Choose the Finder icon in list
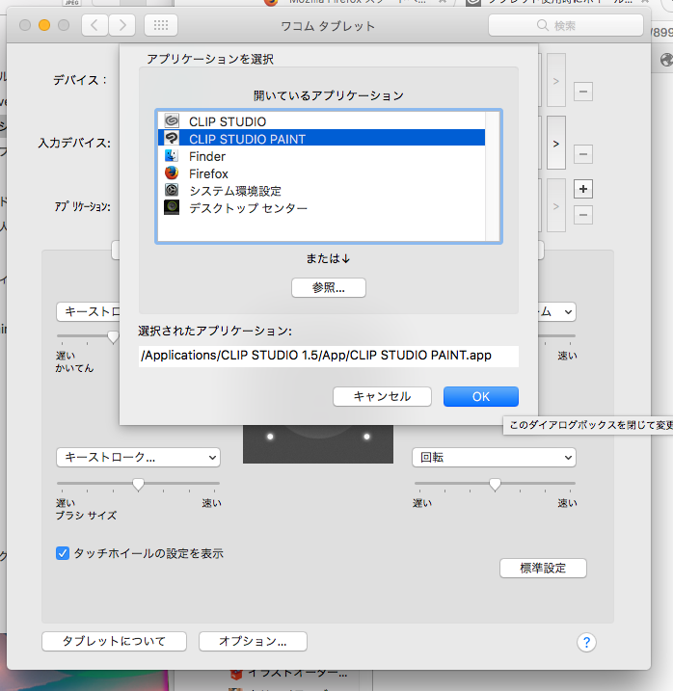 [172, 156]
